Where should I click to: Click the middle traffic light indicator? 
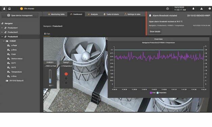pos(66,78)
